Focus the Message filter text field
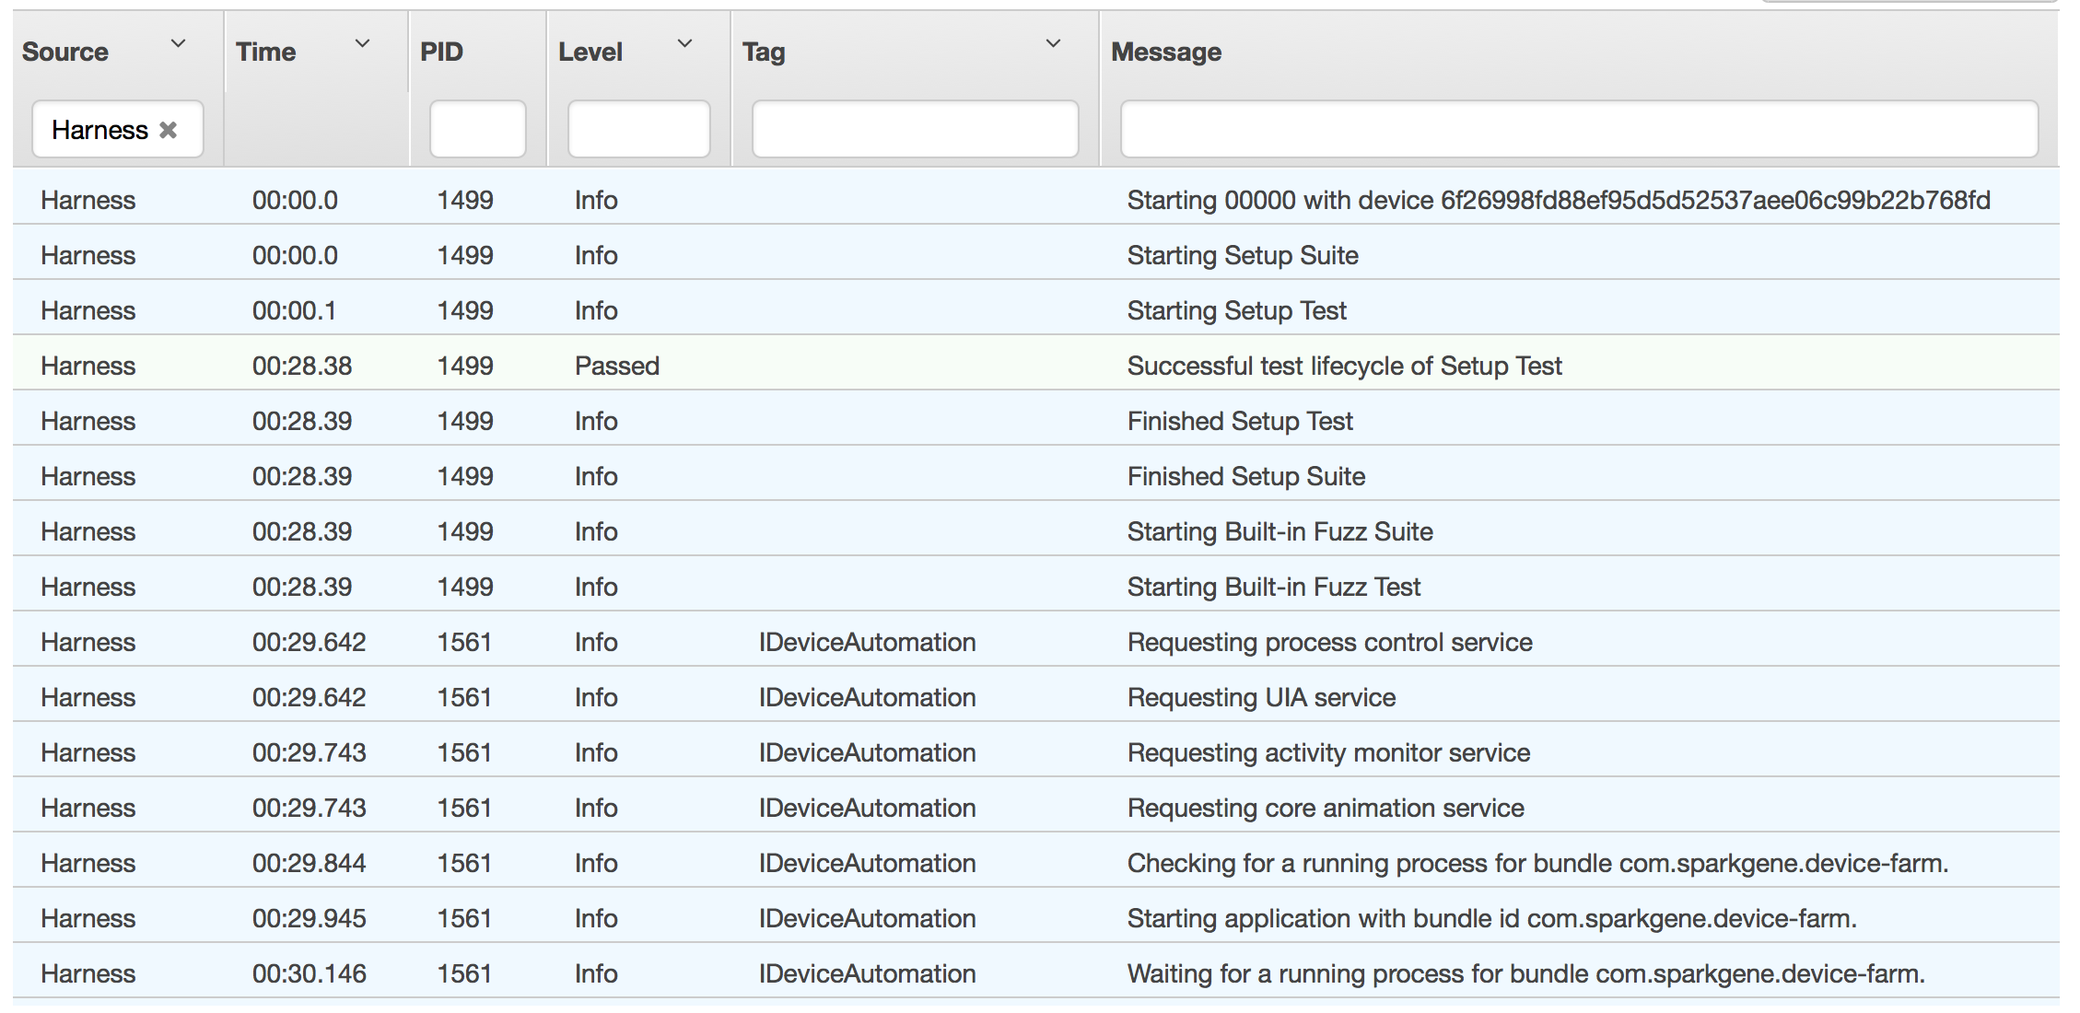2080x1013 pixels. coord(1578,130)
